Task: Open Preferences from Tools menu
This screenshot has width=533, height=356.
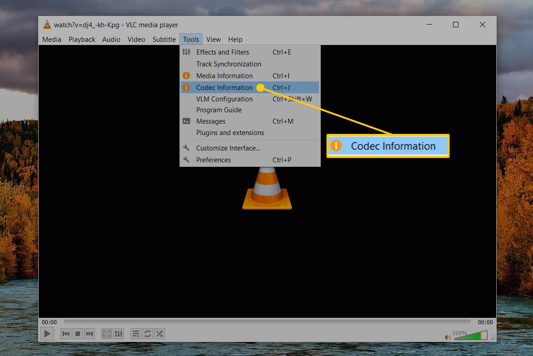Action: pos(250,160)
